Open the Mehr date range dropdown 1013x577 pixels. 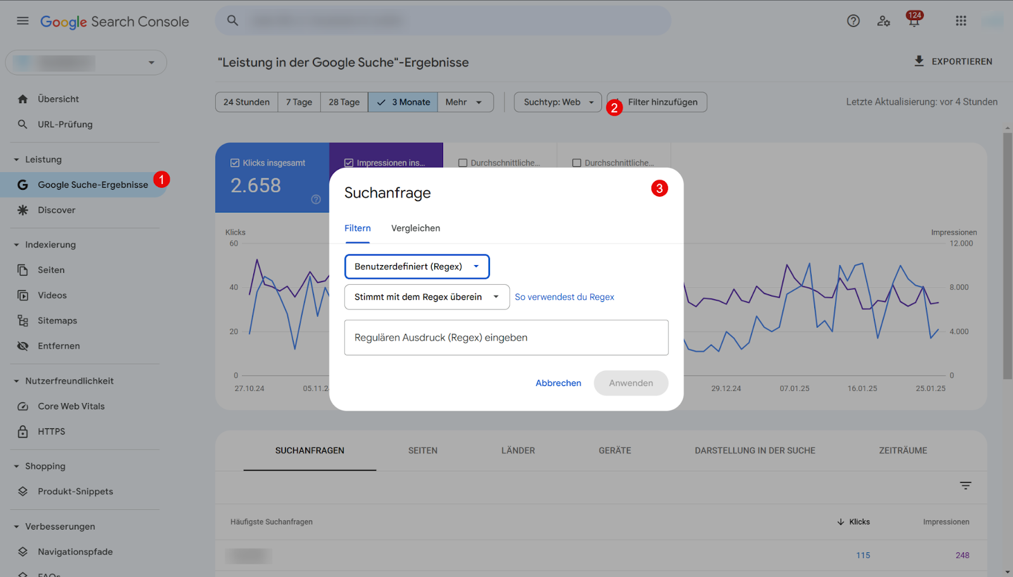(x=465, y=102)
